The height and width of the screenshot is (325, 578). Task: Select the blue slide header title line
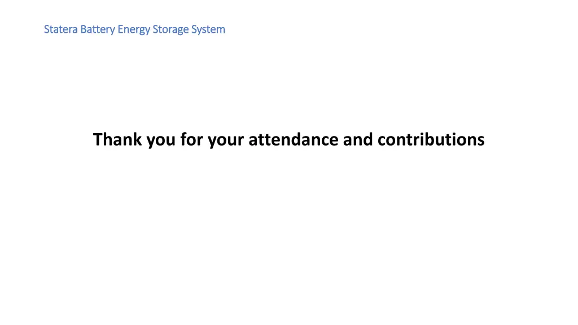coord(134,30)
